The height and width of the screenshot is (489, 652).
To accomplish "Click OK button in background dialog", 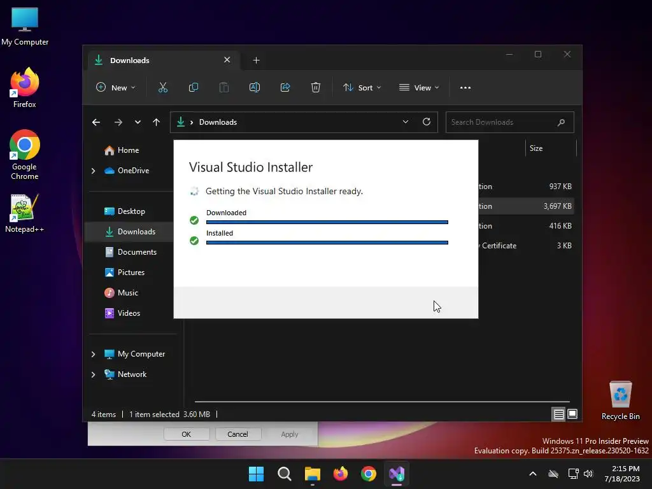I will (187, 434).
